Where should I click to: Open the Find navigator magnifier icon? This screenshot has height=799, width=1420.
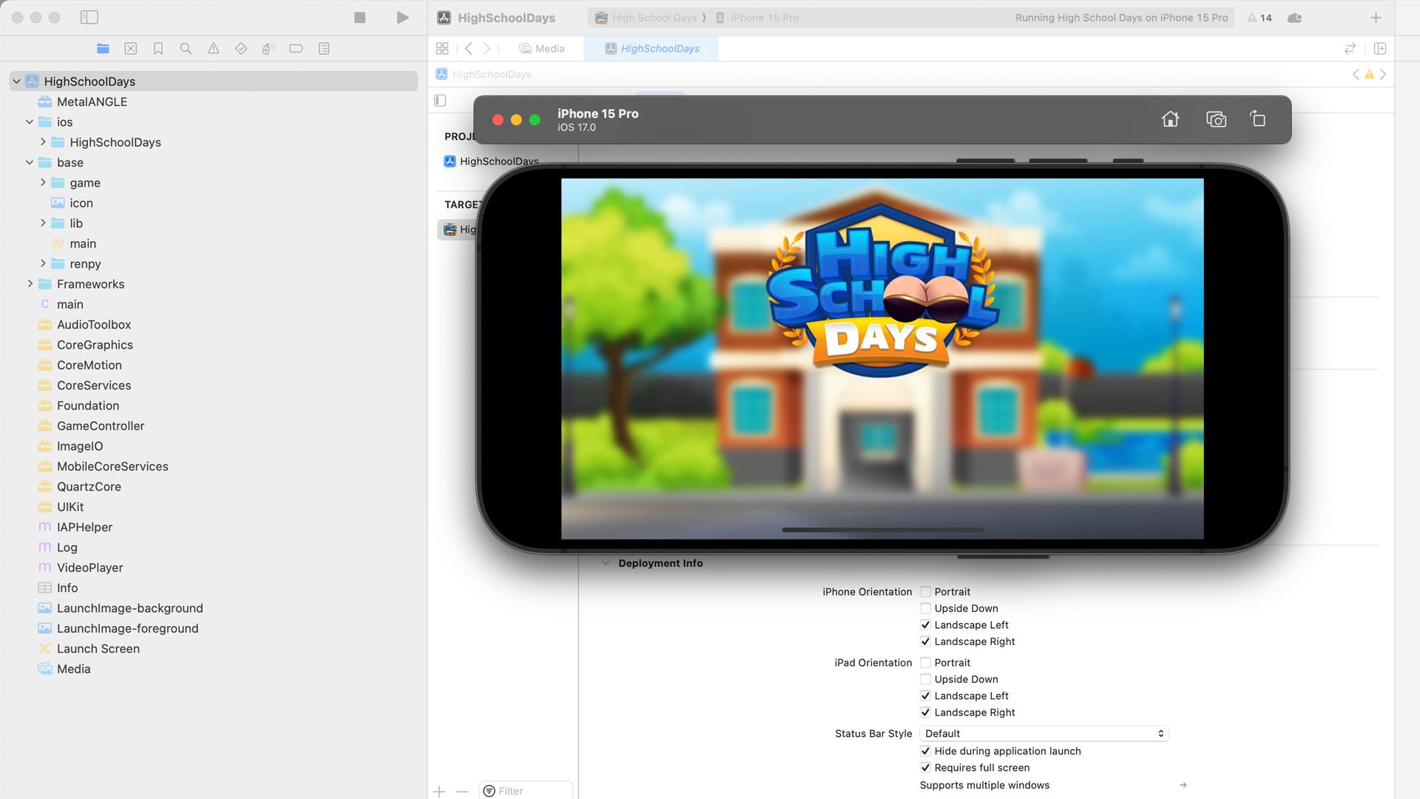click(x=186, y=48)
